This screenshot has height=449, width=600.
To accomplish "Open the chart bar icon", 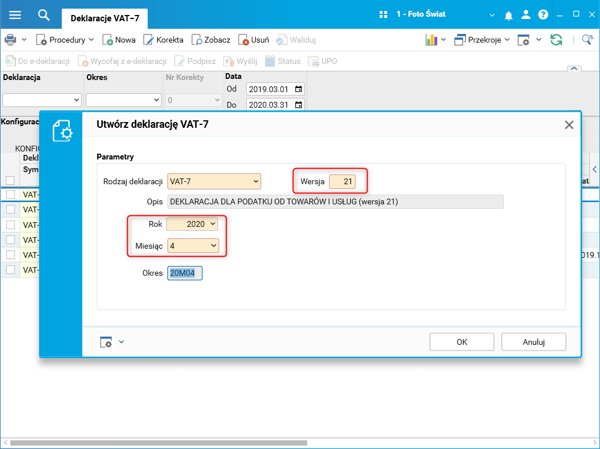I will (x=431, y=39).
